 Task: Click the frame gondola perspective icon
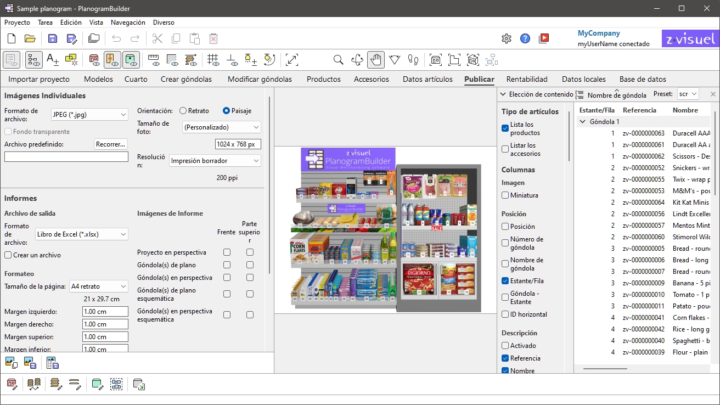[x=473, y=59]
